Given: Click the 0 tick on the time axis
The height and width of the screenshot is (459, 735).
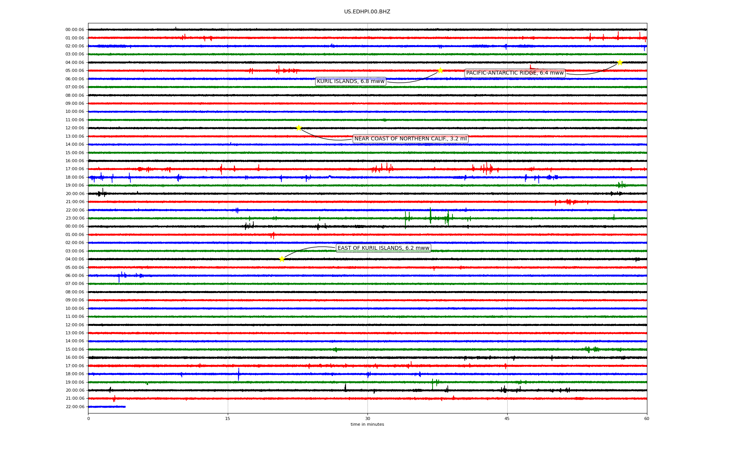Looking at the screenshot, I should coord(88,418).
